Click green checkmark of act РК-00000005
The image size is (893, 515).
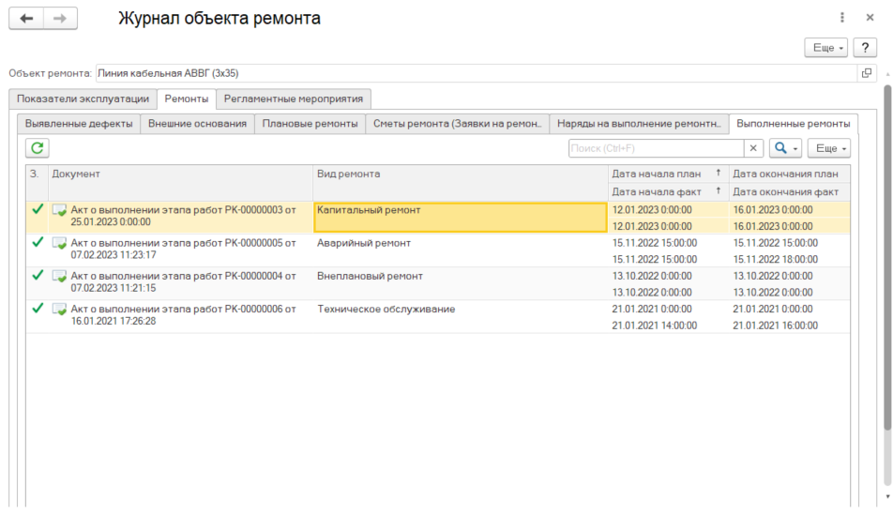[38, 242]
